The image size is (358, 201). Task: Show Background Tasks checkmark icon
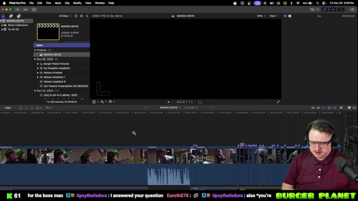(x=34, y=9)
